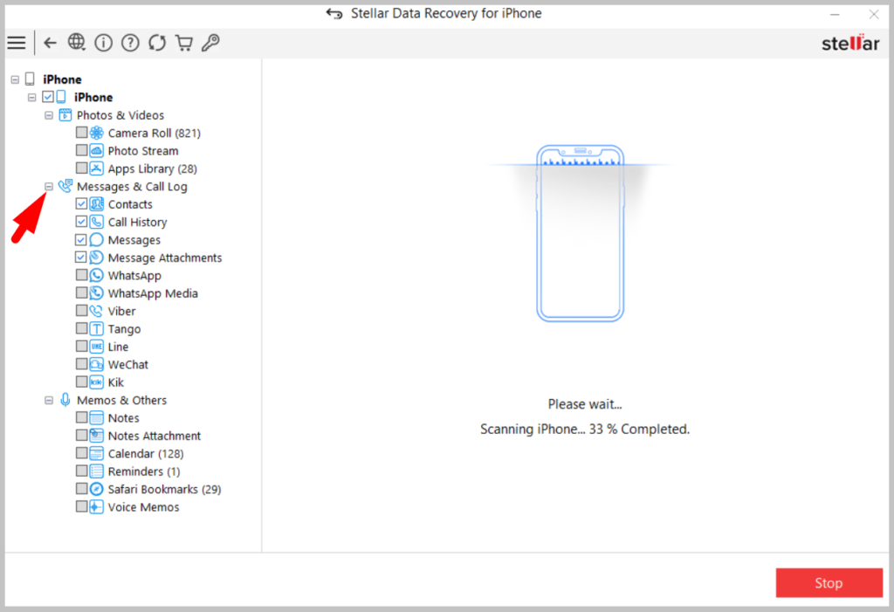This screenshot has width=894, height=612.
Task: Check the Viber checkbox
Action: point(81,310)
